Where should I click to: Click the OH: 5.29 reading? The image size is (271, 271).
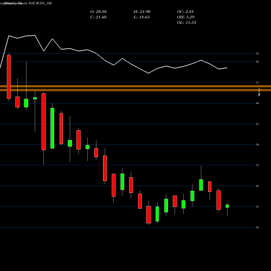[186, 17]
